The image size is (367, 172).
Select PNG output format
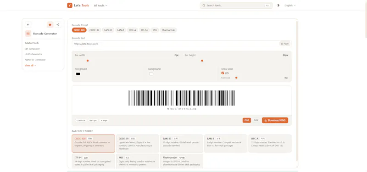[247, 120]
